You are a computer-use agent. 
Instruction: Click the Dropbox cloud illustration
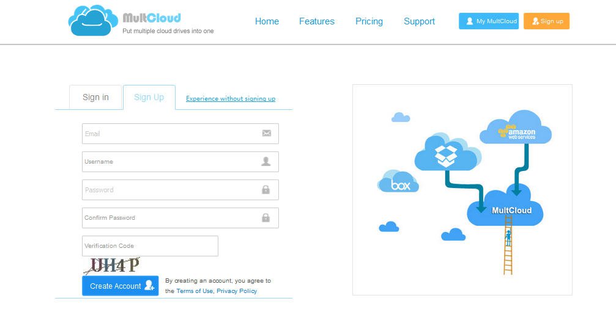pyautogui.click(x=447, y=152)
